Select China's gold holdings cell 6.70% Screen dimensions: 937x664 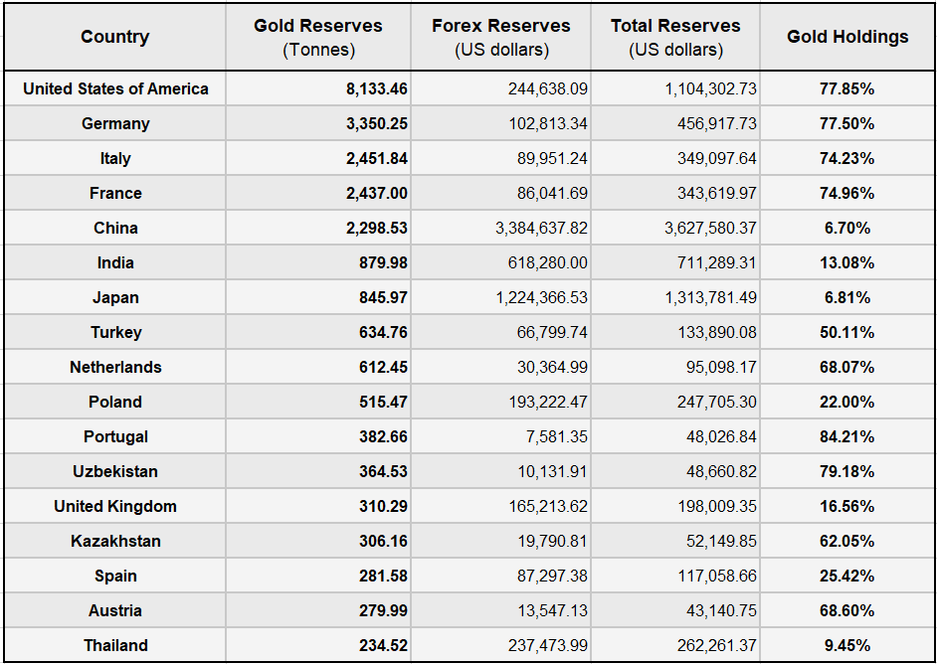pyautogui.click(x=847, y=228)
